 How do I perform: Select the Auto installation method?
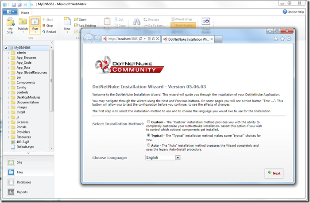click(x=148, y=145)
